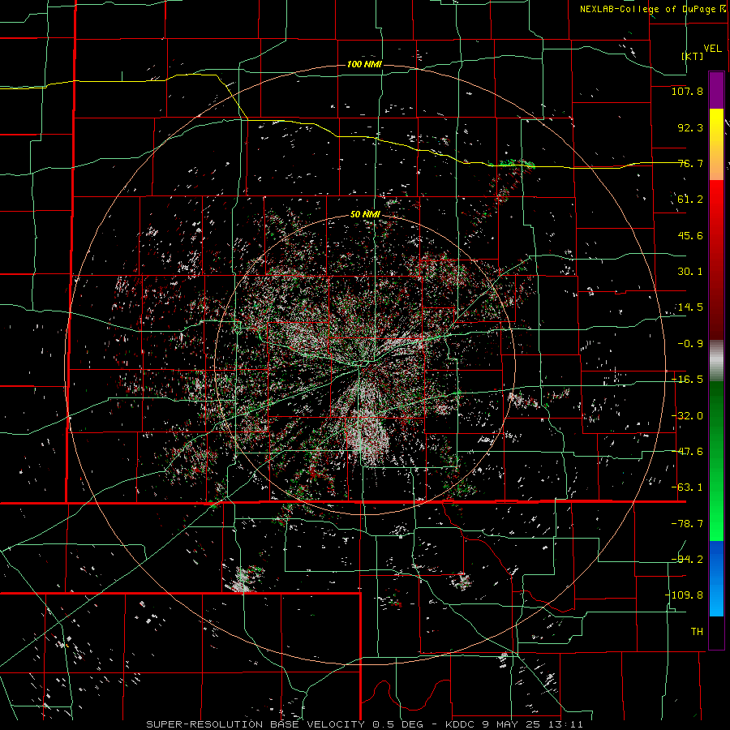Click the 107.8 velocity scale value
The width and height of the screenshot is (730, 730).
tap(687, 91)
